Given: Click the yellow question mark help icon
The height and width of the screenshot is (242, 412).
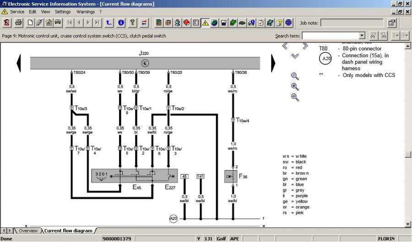Looking at the screenshot, I should pyautogui.click(x=132, y=22).
